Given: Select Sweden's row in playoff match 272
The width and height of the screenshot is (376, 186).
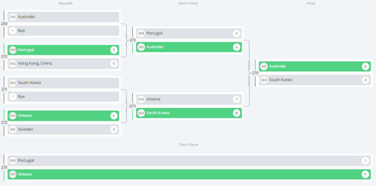Looking at the screenshot, I should click(62, 129).
